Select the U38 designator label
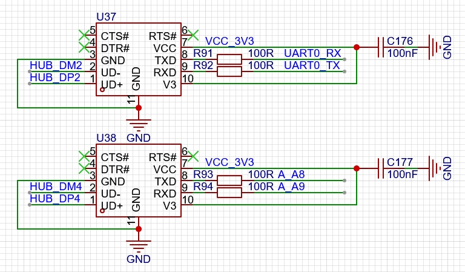This screenshot has width=465, height=272. coord(106,138)
